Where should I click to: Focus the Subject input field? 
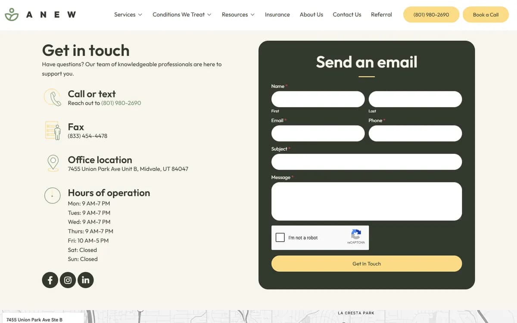pos(367,162)
